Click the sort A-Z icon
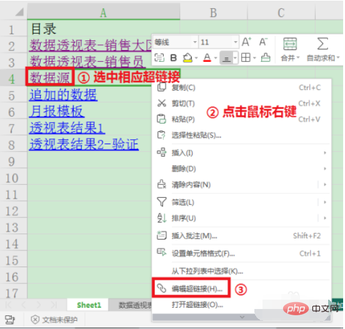Image resolution: width=345 pixels, height=329 pixels. (162, 218)
